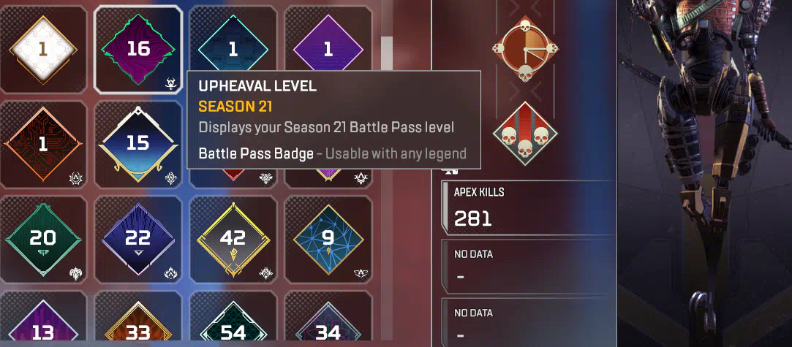The width and height of the screenshot is (792, 347).
Task: Select the green level 54 badge
Action: click(x=233, y=319)
